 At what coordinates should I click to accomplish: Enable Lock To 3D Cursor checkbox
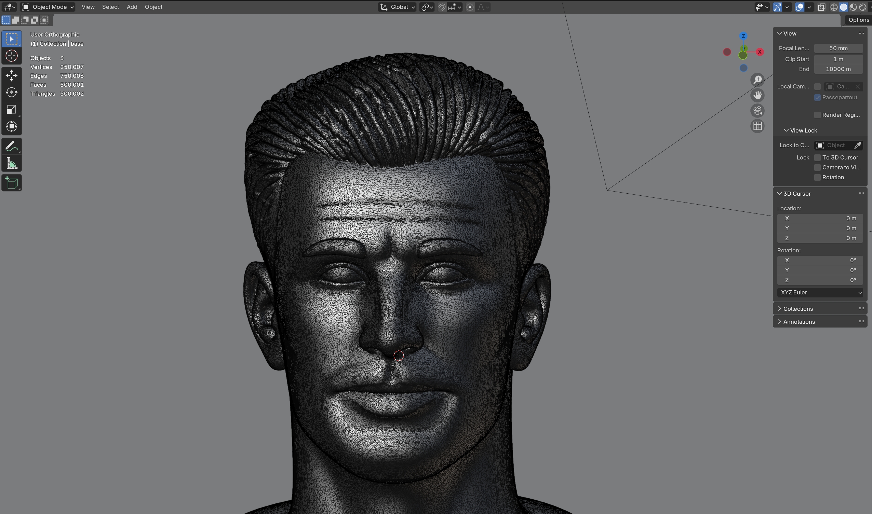(817, 157)
